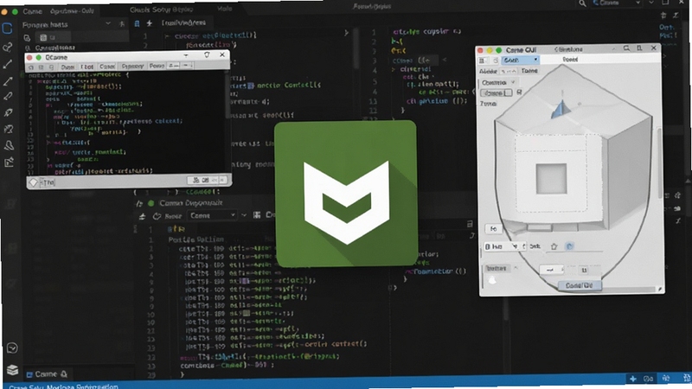Select the inner gray square in the 3D model
The image size is (692, 389).
pyautogui.click(x=551, y=178)
